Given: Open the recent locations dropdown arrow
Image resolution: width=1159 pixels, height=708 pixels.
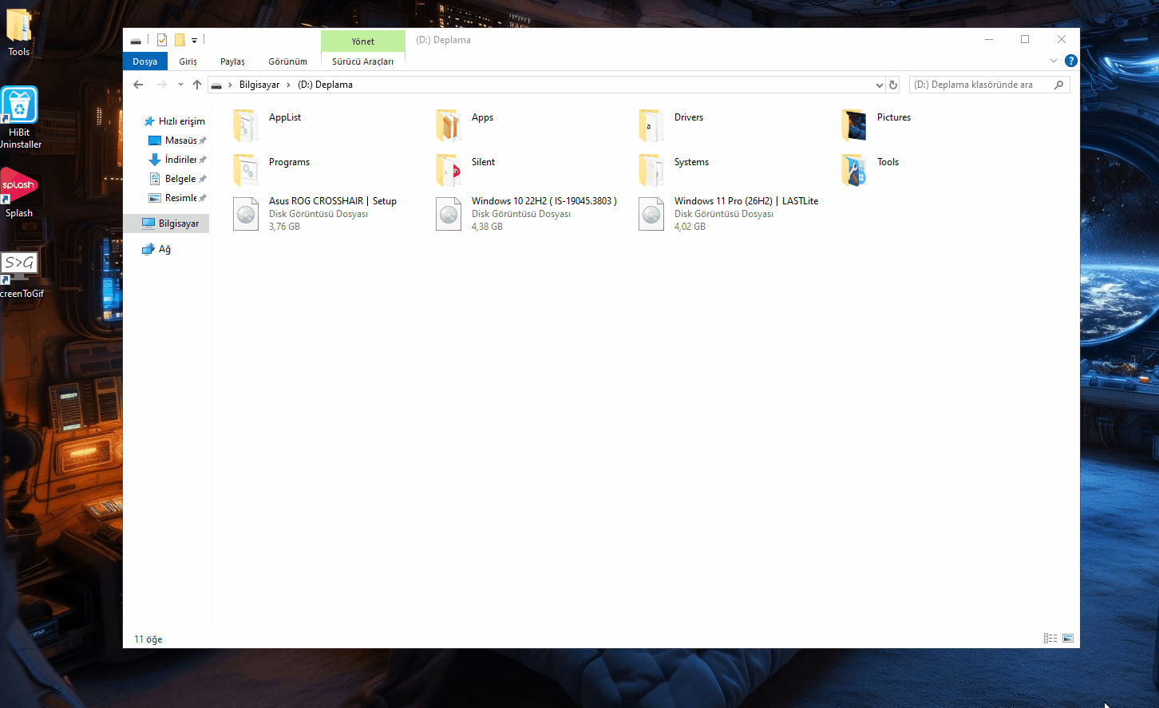Looking at the screenshot, I should pos(180,85).
